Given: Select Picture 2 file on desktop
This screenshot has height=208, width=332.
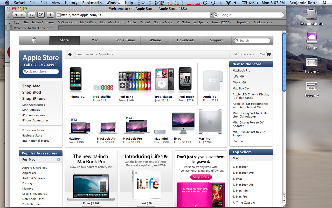Looking at the screenshot, I should click(x=312, y=86).
